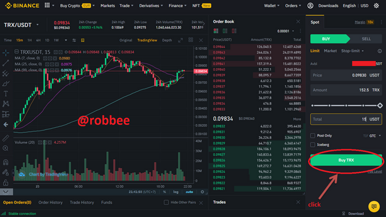Show buy orders only view
The width and height of the screenshot is (386, 217).
(x=225, y=31)
